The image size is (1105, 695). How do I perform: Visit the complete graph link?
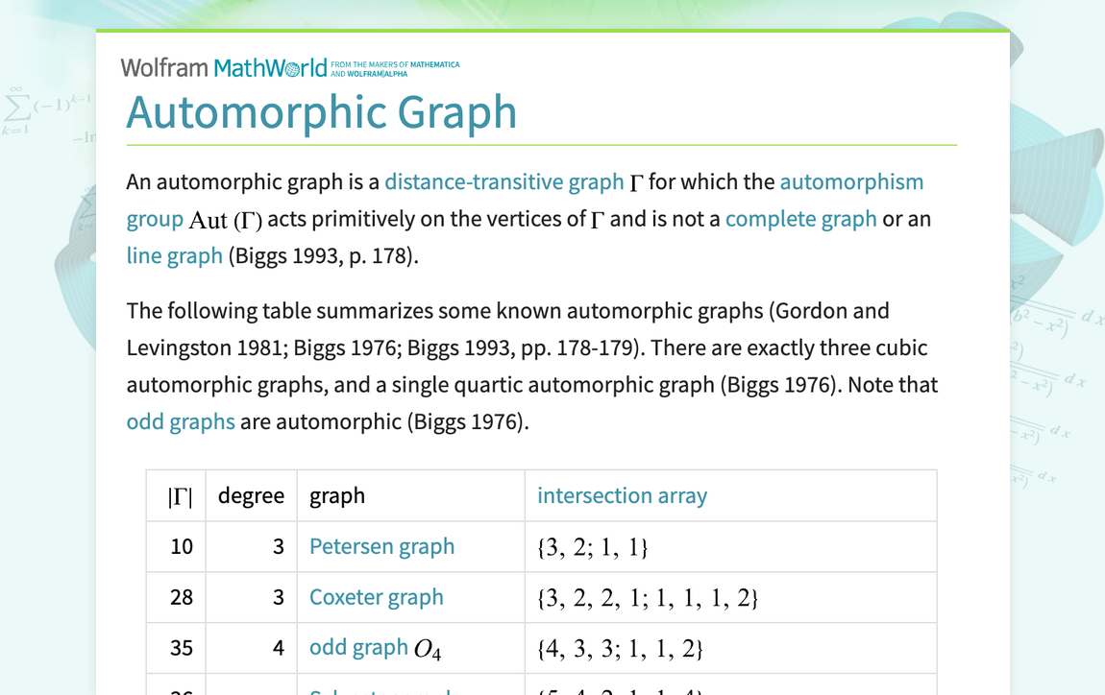(x=800, y=219)
